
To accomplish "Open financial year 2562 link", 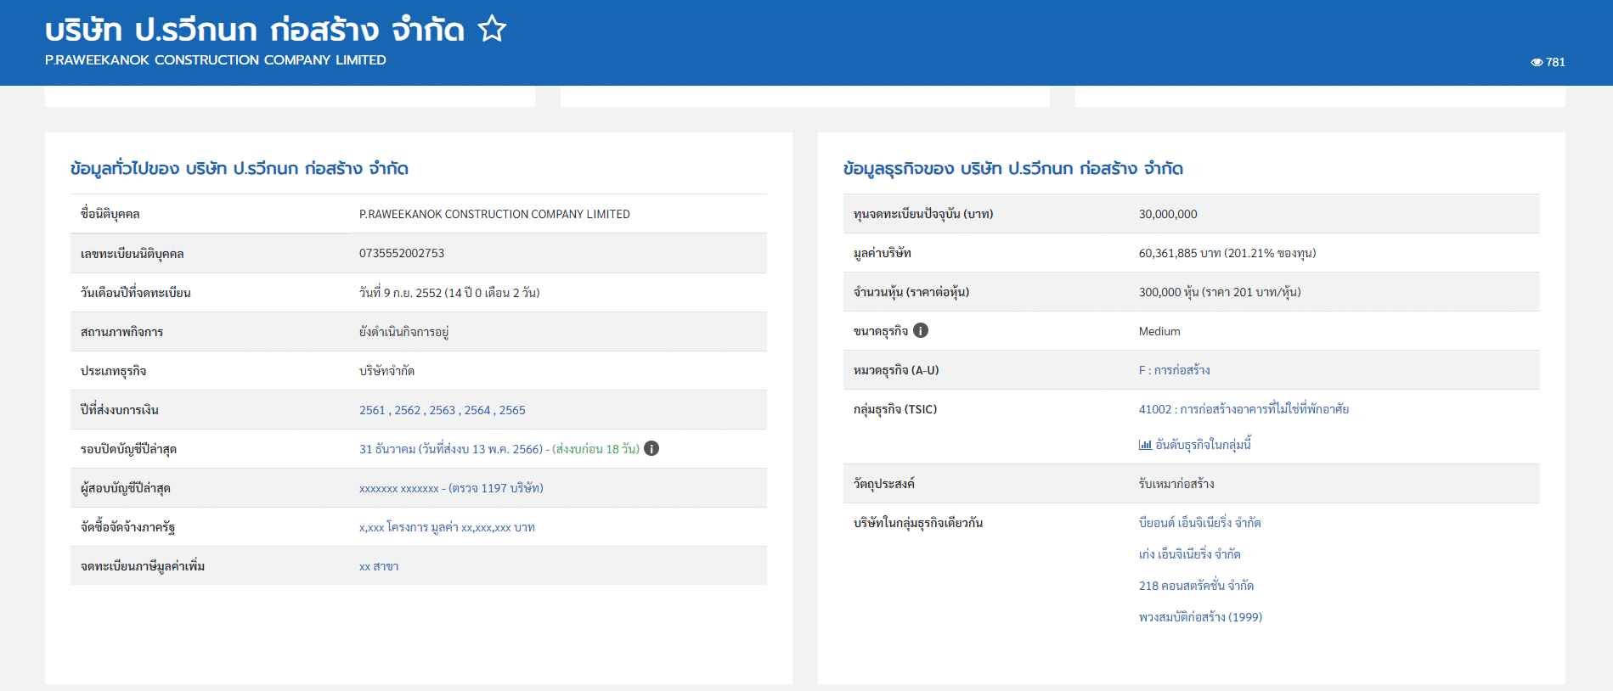I will click(407, 410).
